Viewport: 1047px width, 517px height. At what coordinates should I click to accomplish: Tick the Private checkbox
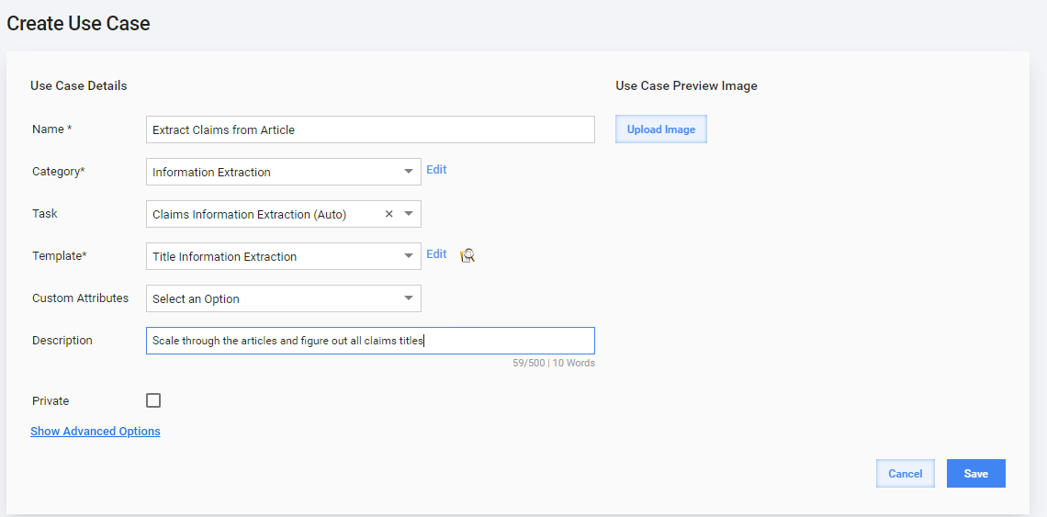click(x=153, y=400)
